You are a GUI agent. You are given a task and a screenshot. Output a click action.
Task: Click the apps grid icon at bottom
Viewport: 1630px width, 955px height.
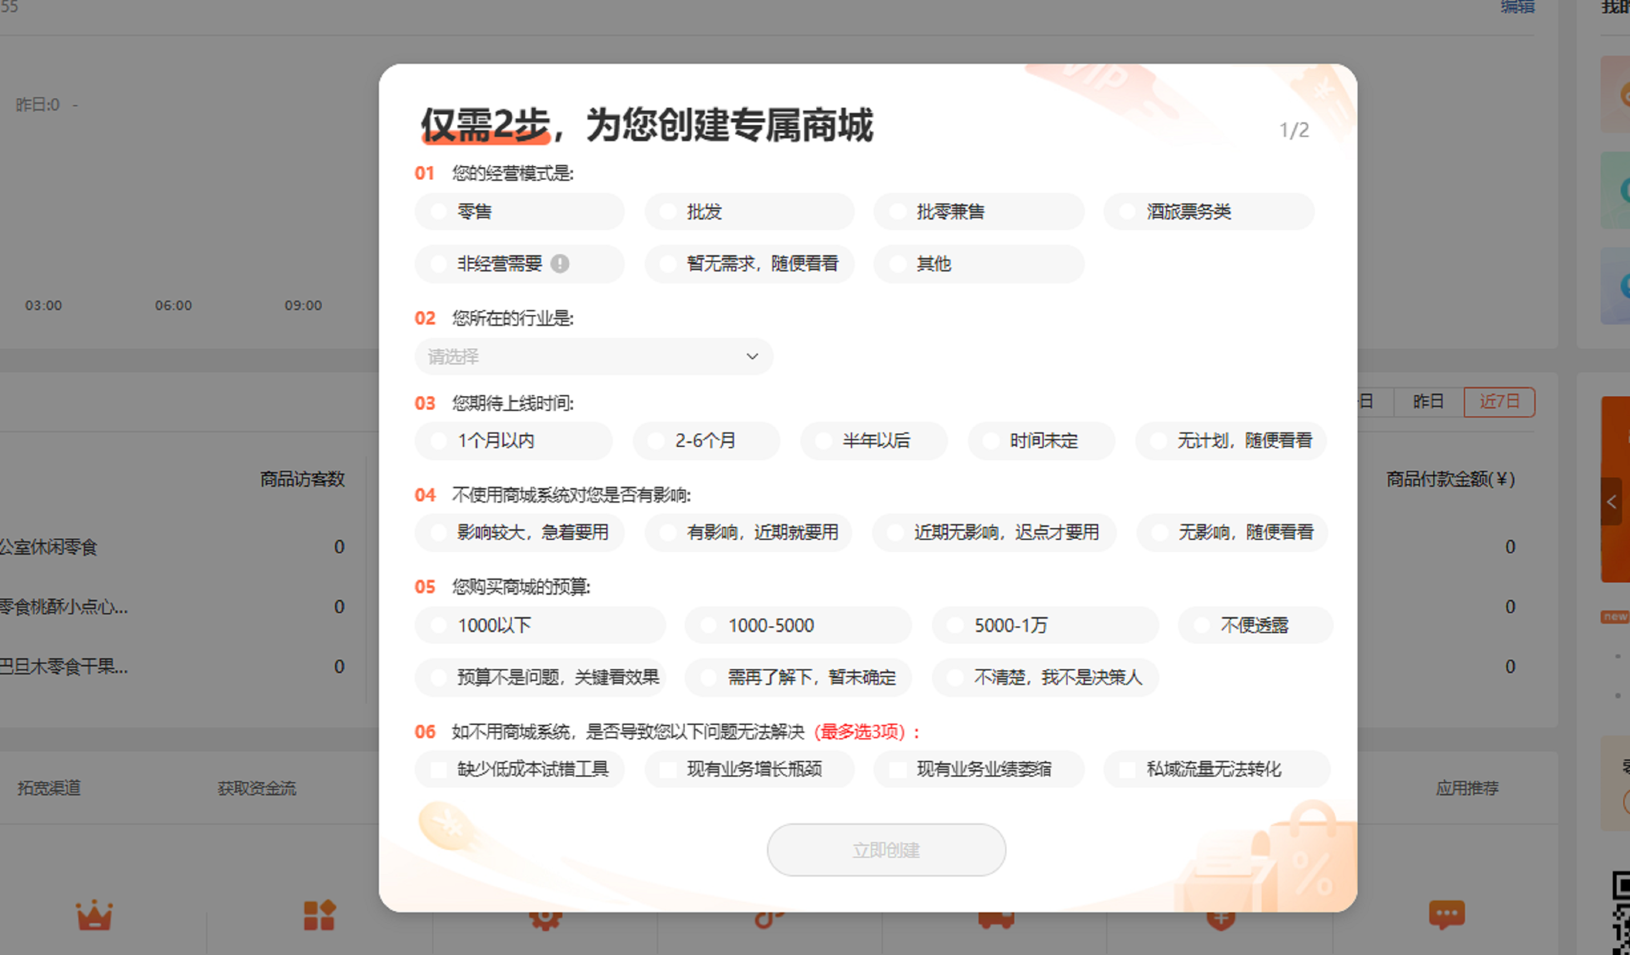pyautogui.click(x=319, y=916)
